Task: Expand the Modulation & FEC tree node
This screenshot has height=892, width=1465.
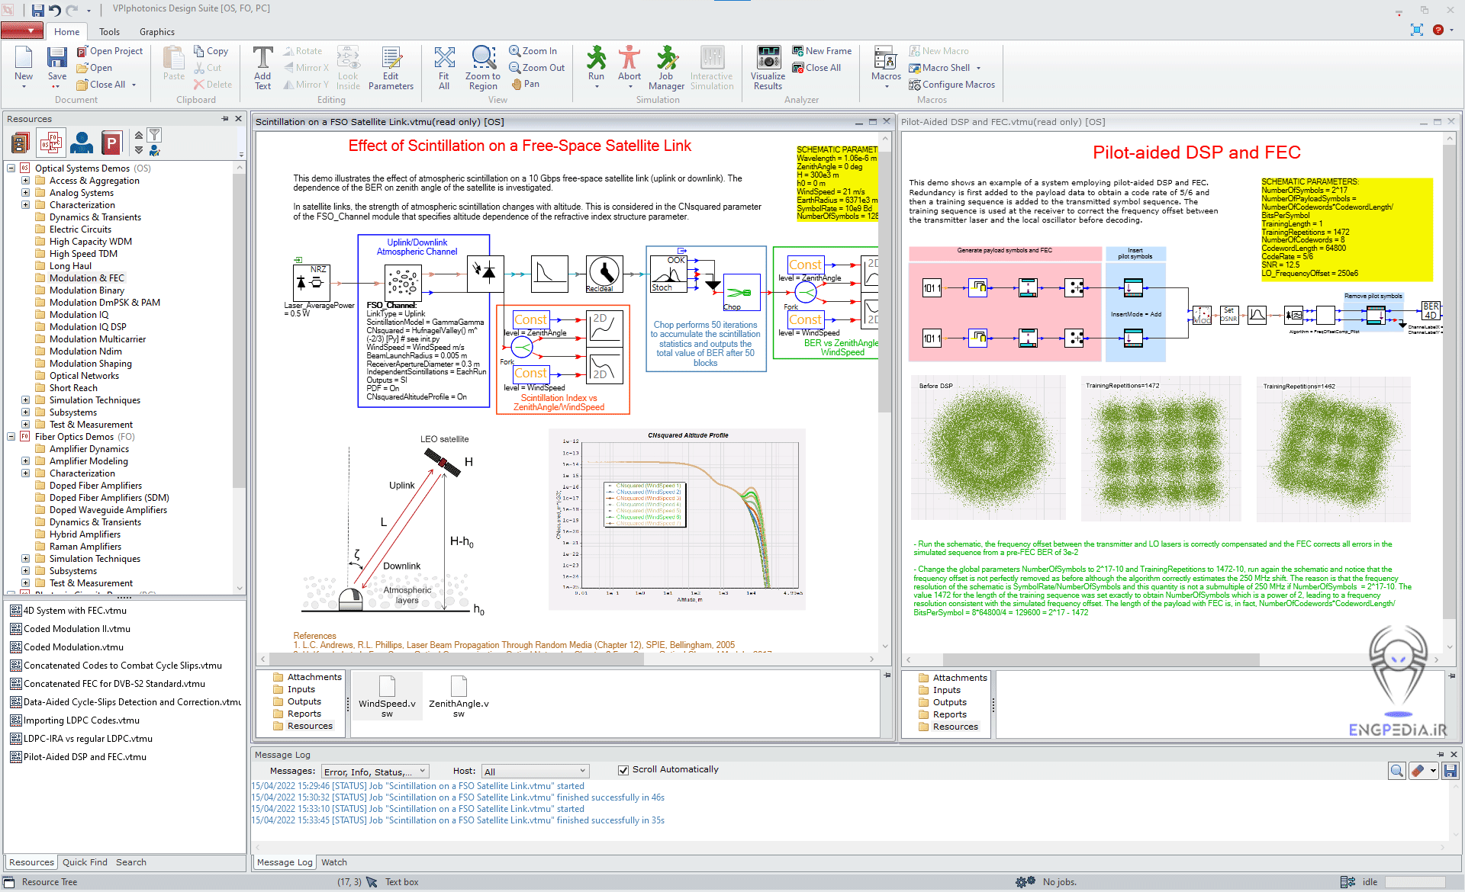Action: click(25, 278)
